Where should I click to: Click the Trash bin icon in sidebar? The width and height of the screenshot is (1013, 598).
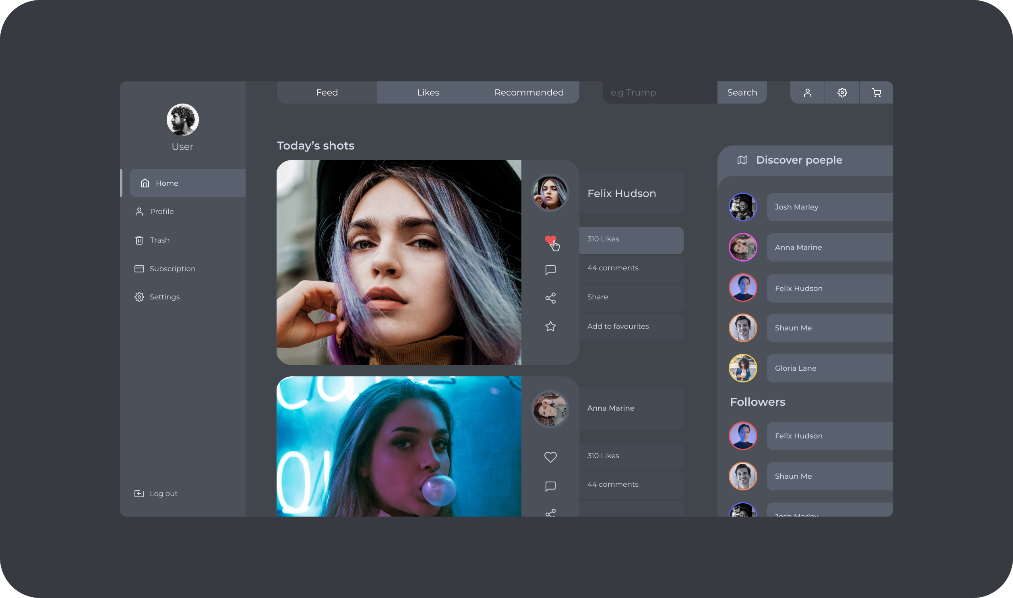coord(139,240)
